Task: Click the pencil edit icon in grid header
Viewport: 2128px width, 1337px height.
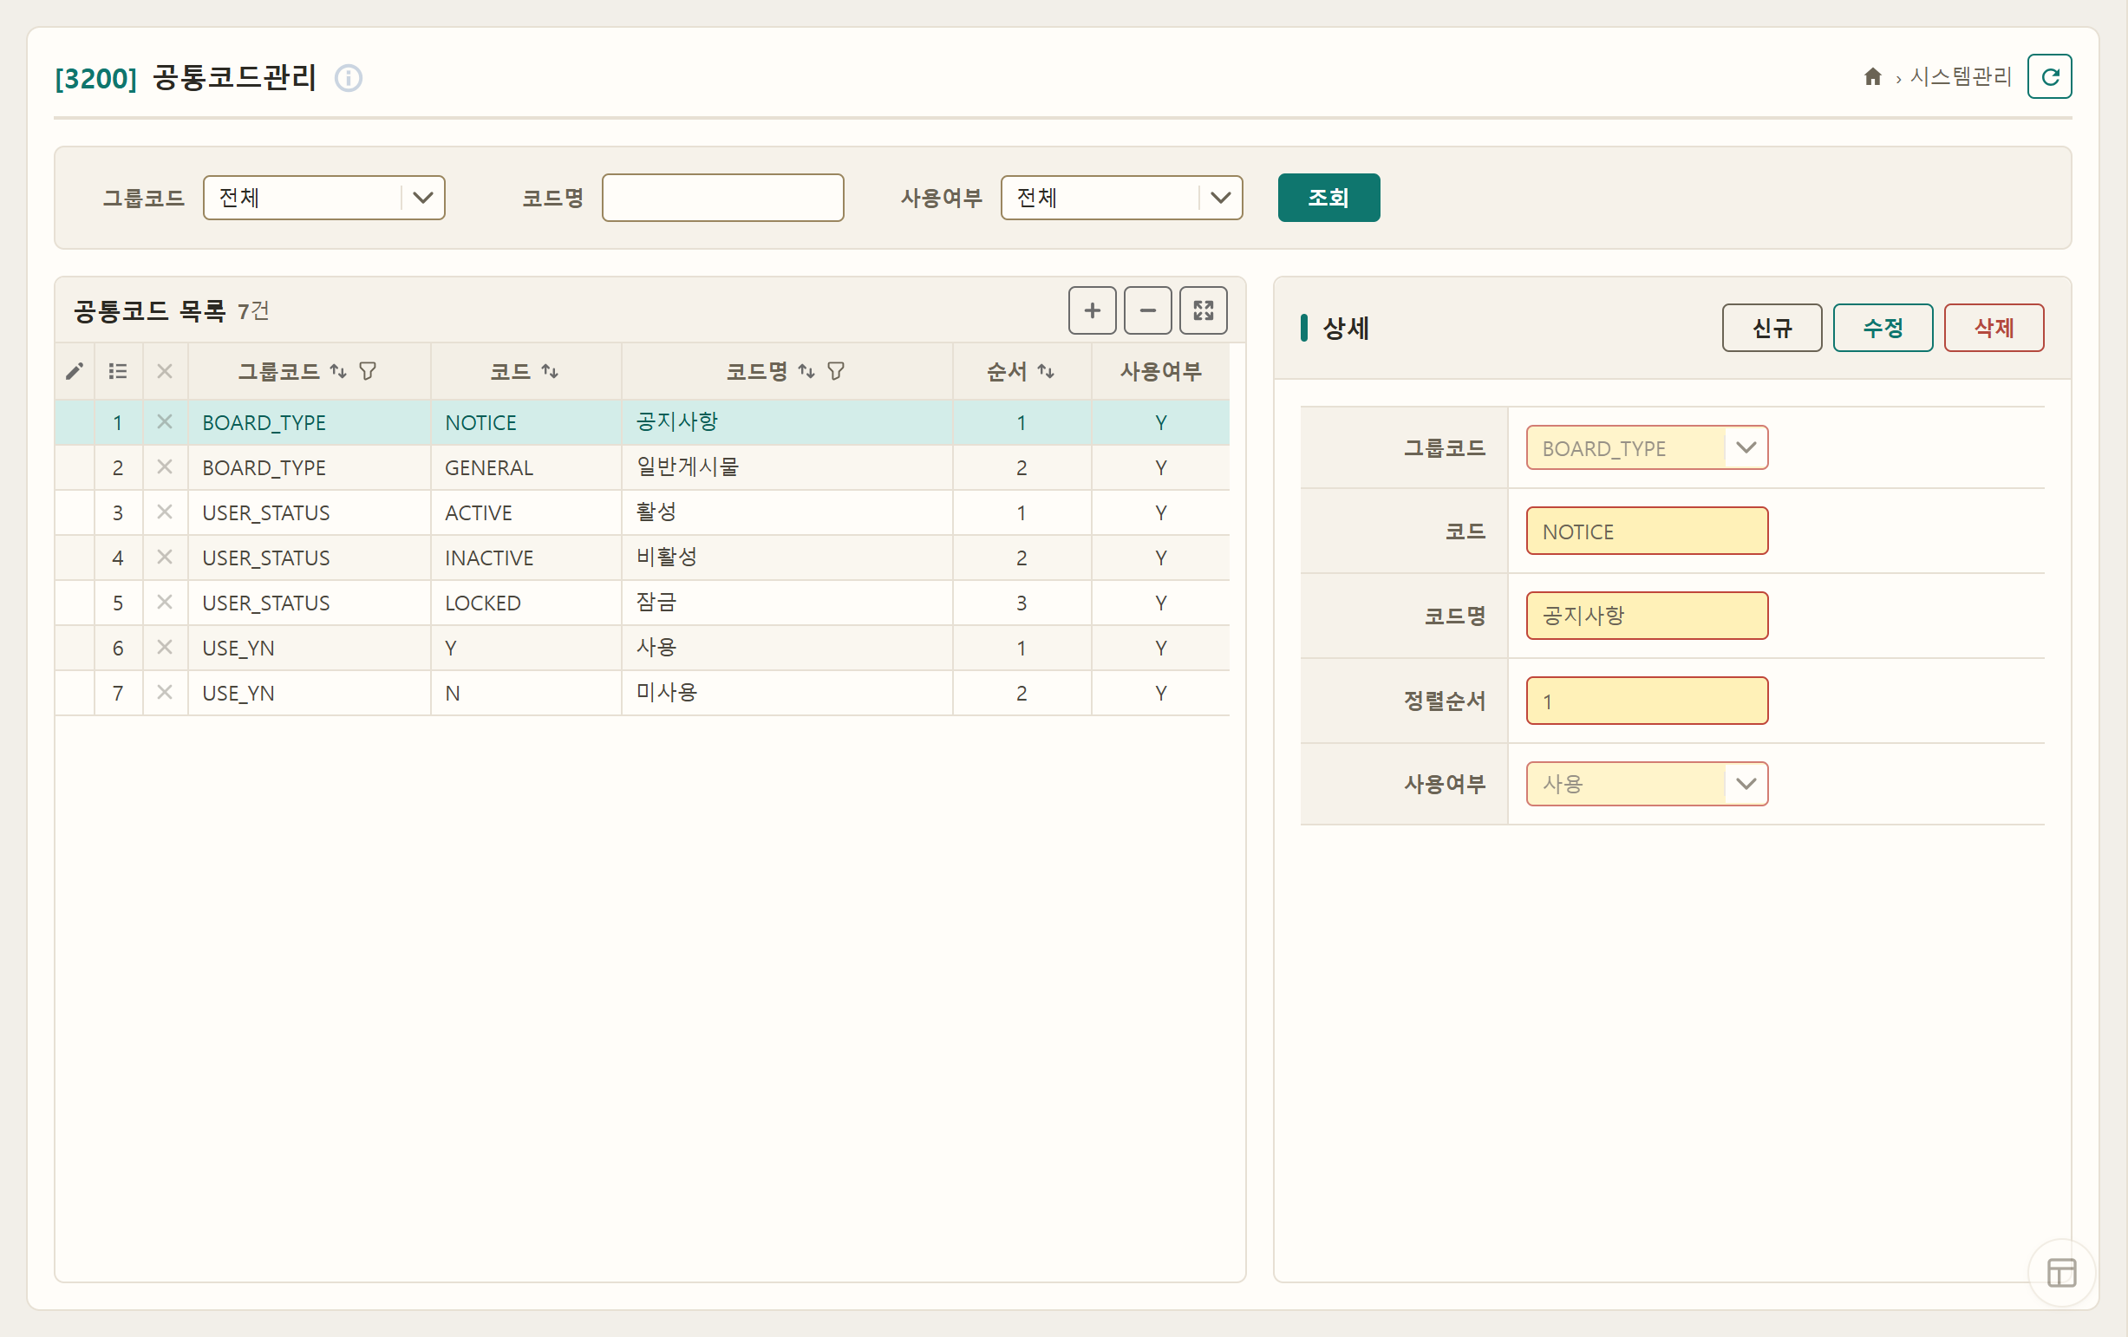Action: click(75, 371)
